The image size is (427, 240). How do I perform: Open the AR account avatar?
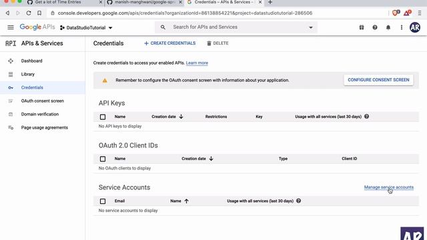(415, 27)
